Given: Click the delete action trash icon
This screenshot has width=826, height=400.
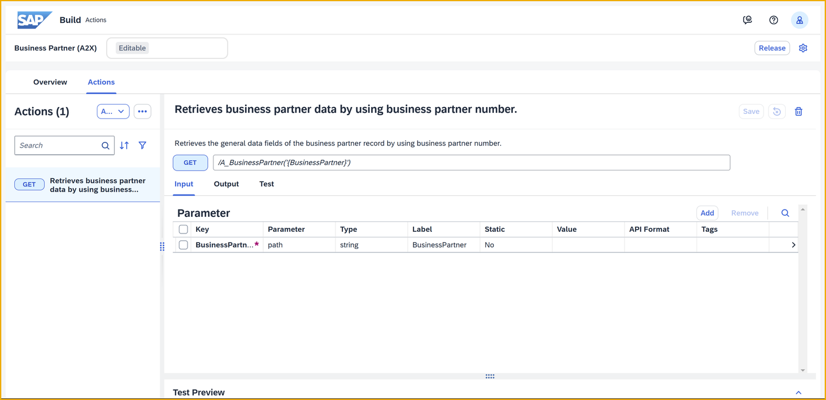Looking at the screenshot, I should coord(798,112).
